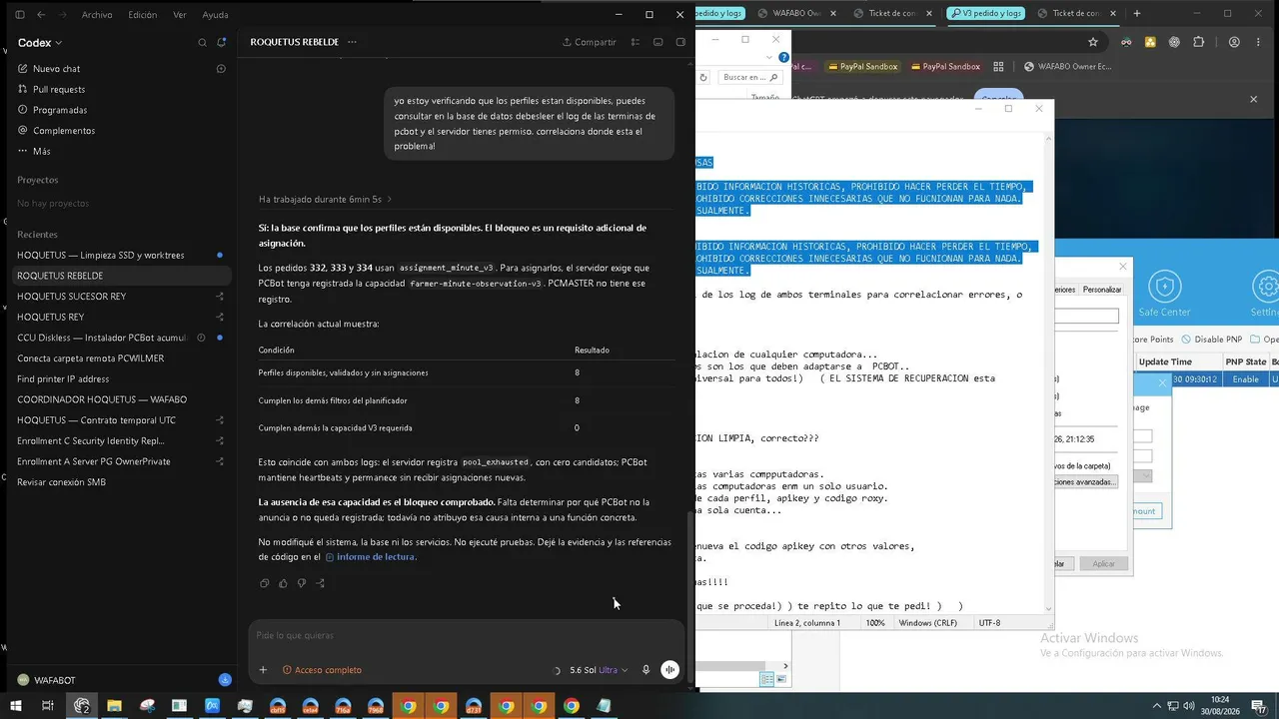Open ROQUETUS REBELDE thread options ellipsis
Viewport: 1279px width, 719px height.
pos(352,42)
